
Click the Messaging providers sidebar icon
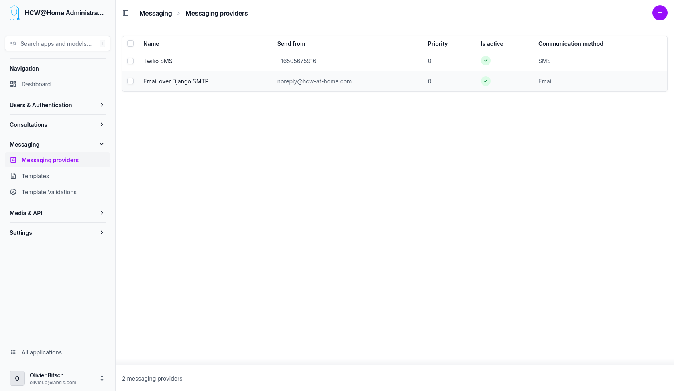pyautogui.click(x=13, y=160)
